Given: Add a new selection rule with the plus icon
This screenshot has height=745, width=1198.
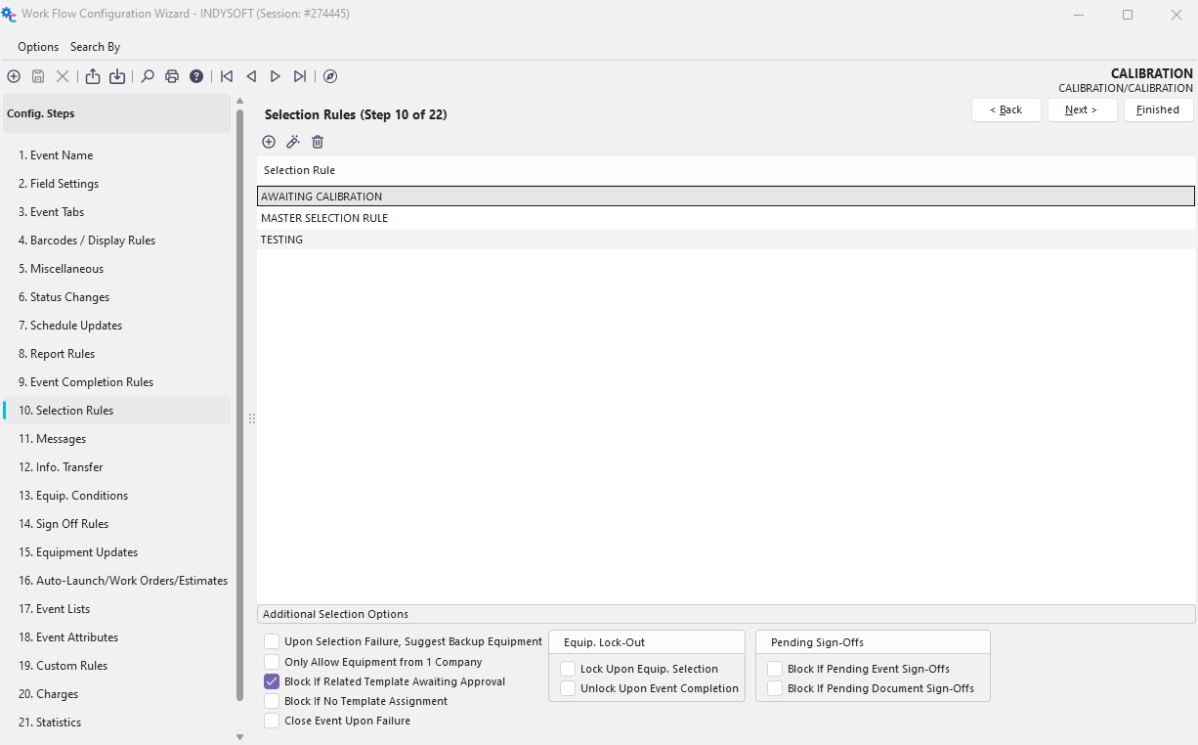Looking at the screenshot, I should [269, 142].
